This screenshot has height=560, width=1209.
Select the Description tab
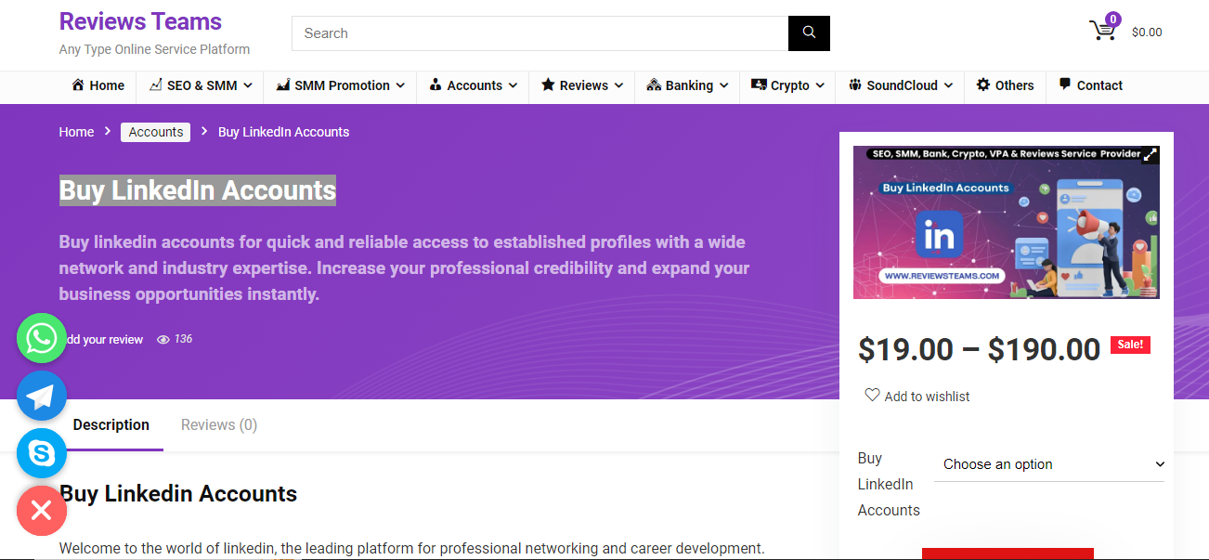111,424
